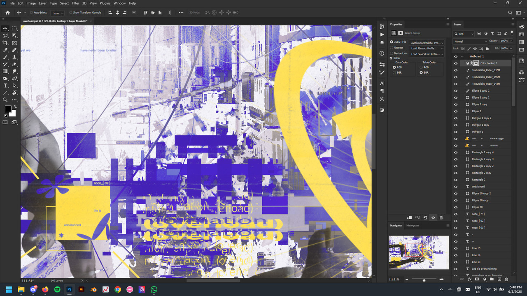Create a new layer
This screenshot has height=296, width=527.
(499, 279)
